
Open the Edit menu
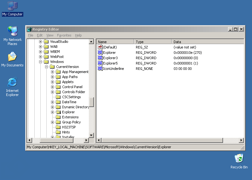[x=40, y=35]
